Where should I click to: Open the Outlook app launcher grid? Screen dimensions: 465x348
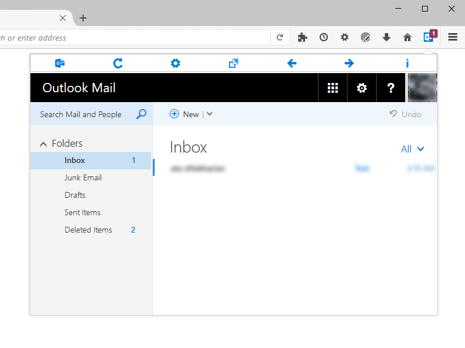(332, 88)
